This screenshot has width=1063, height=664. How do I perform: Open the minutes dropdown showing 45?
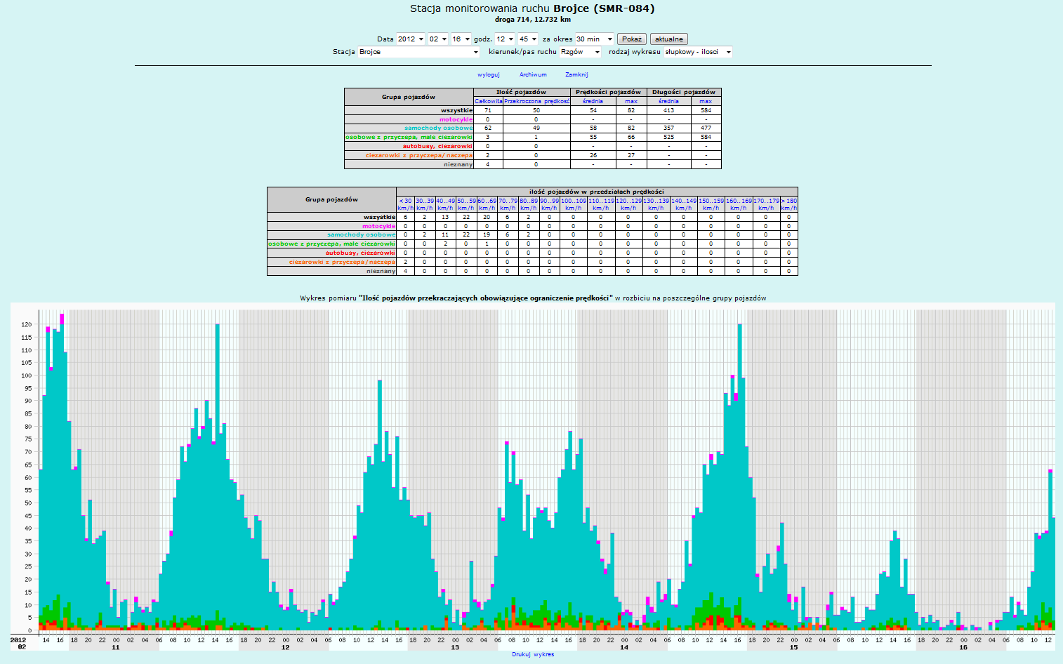pyautogui.click(x=528, y=39)
